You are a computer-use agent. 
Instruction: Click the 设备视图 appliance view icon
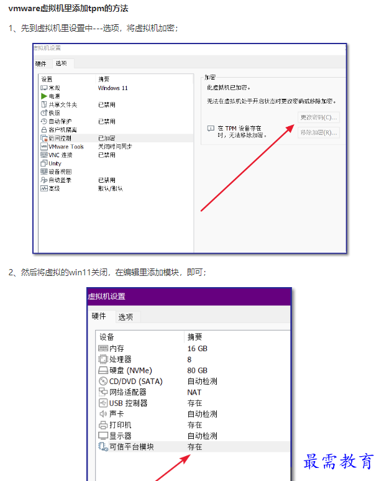point(44,172)
